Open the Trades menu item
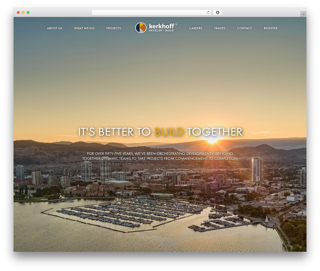 click(x=219, y=28)
